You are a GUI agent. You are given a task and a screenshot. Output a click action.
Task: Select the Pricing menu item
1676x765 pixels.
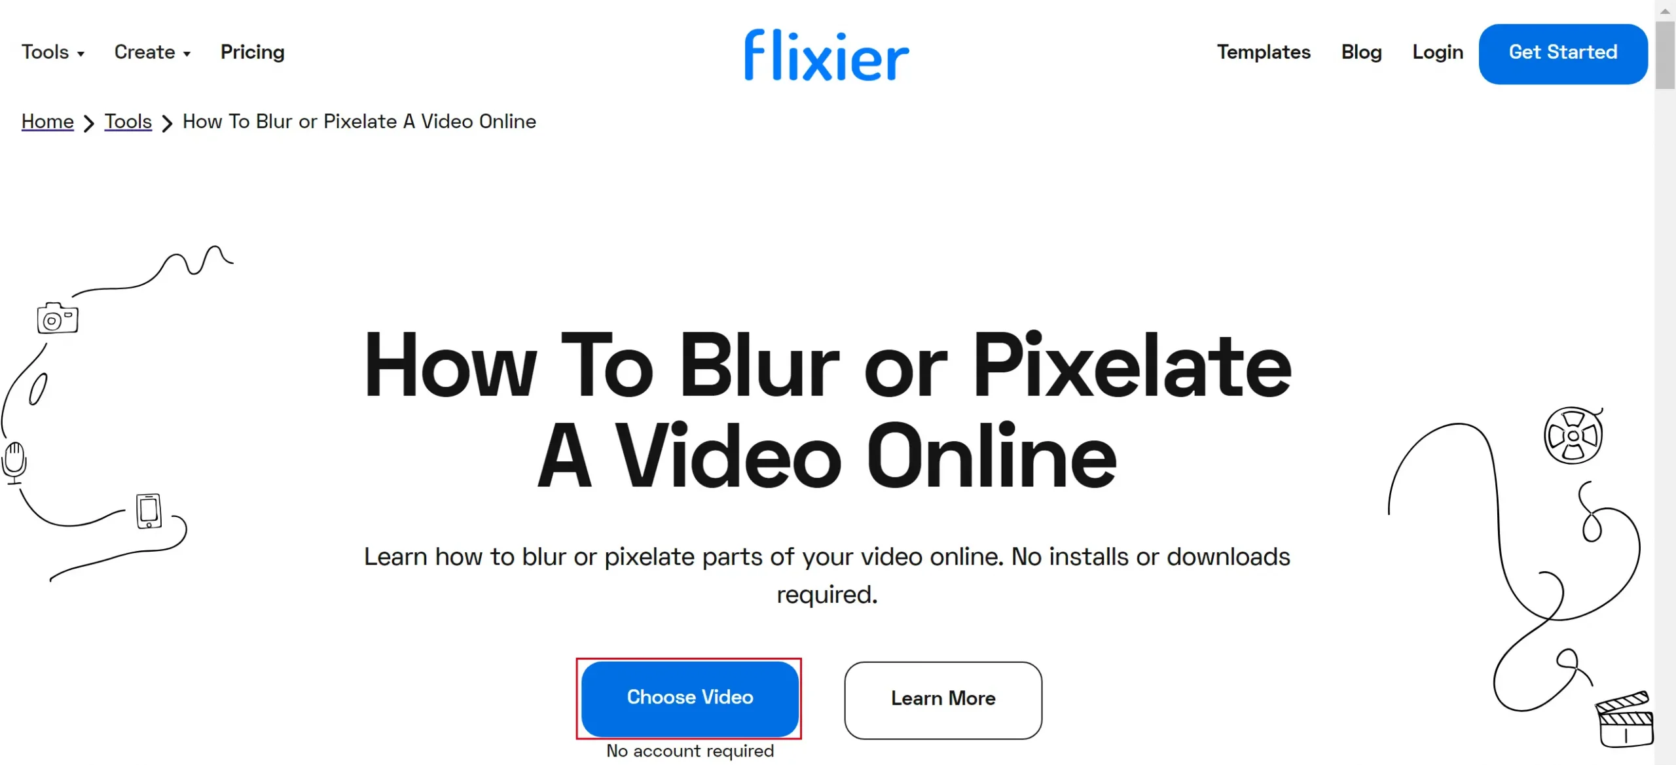pos(252,52)
